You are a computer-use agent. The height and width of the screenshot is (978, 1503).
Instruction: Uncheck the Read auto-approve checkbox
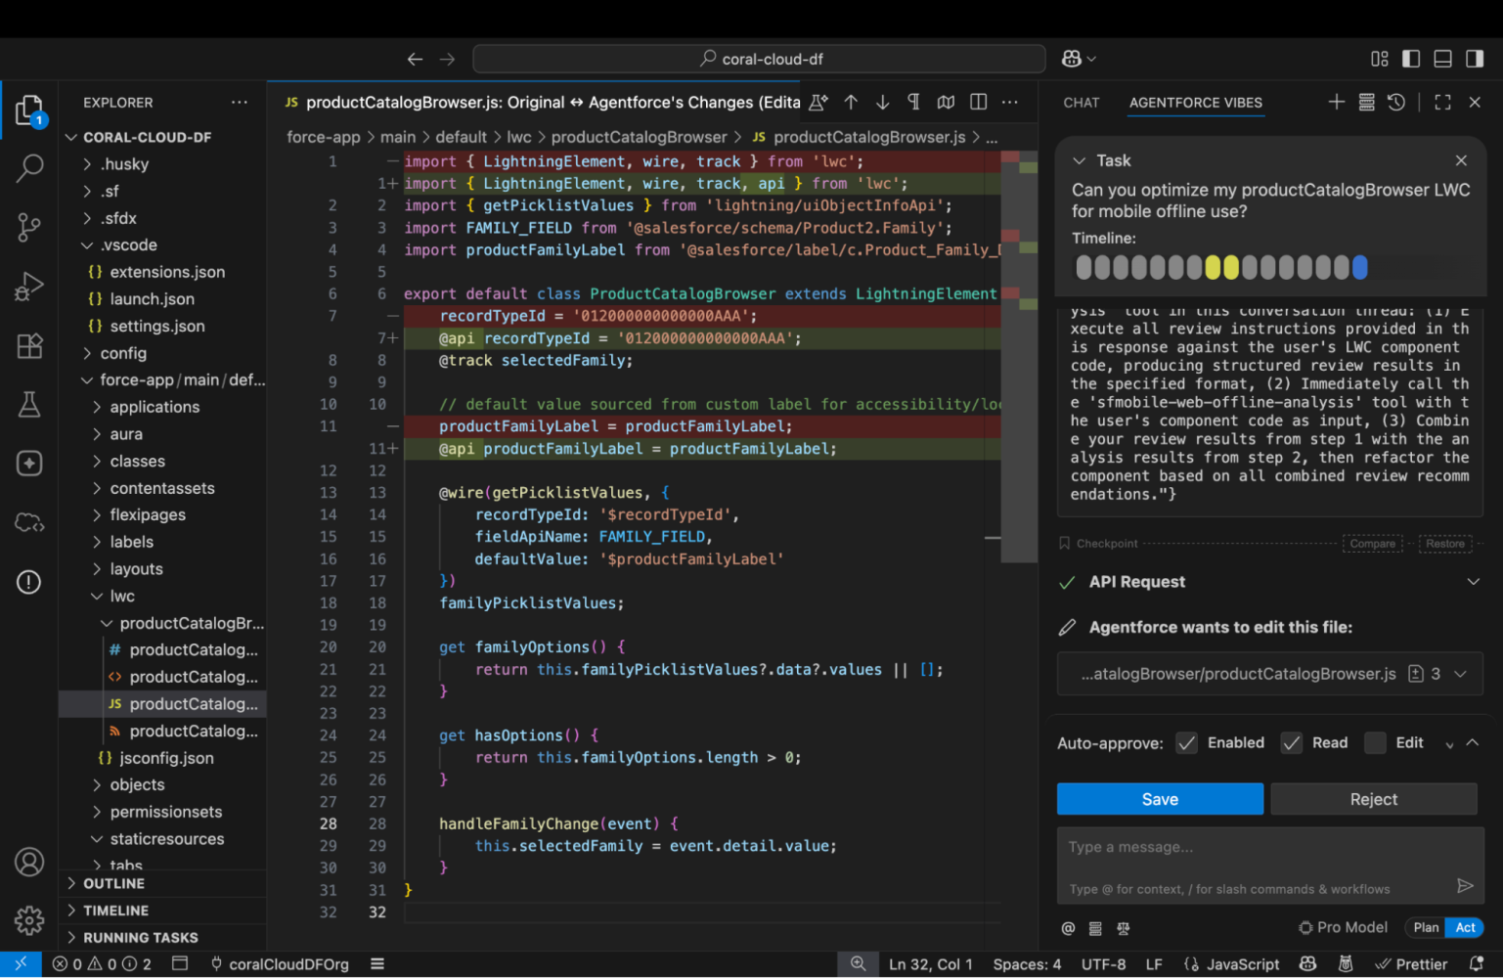(x=1291, y=742)
